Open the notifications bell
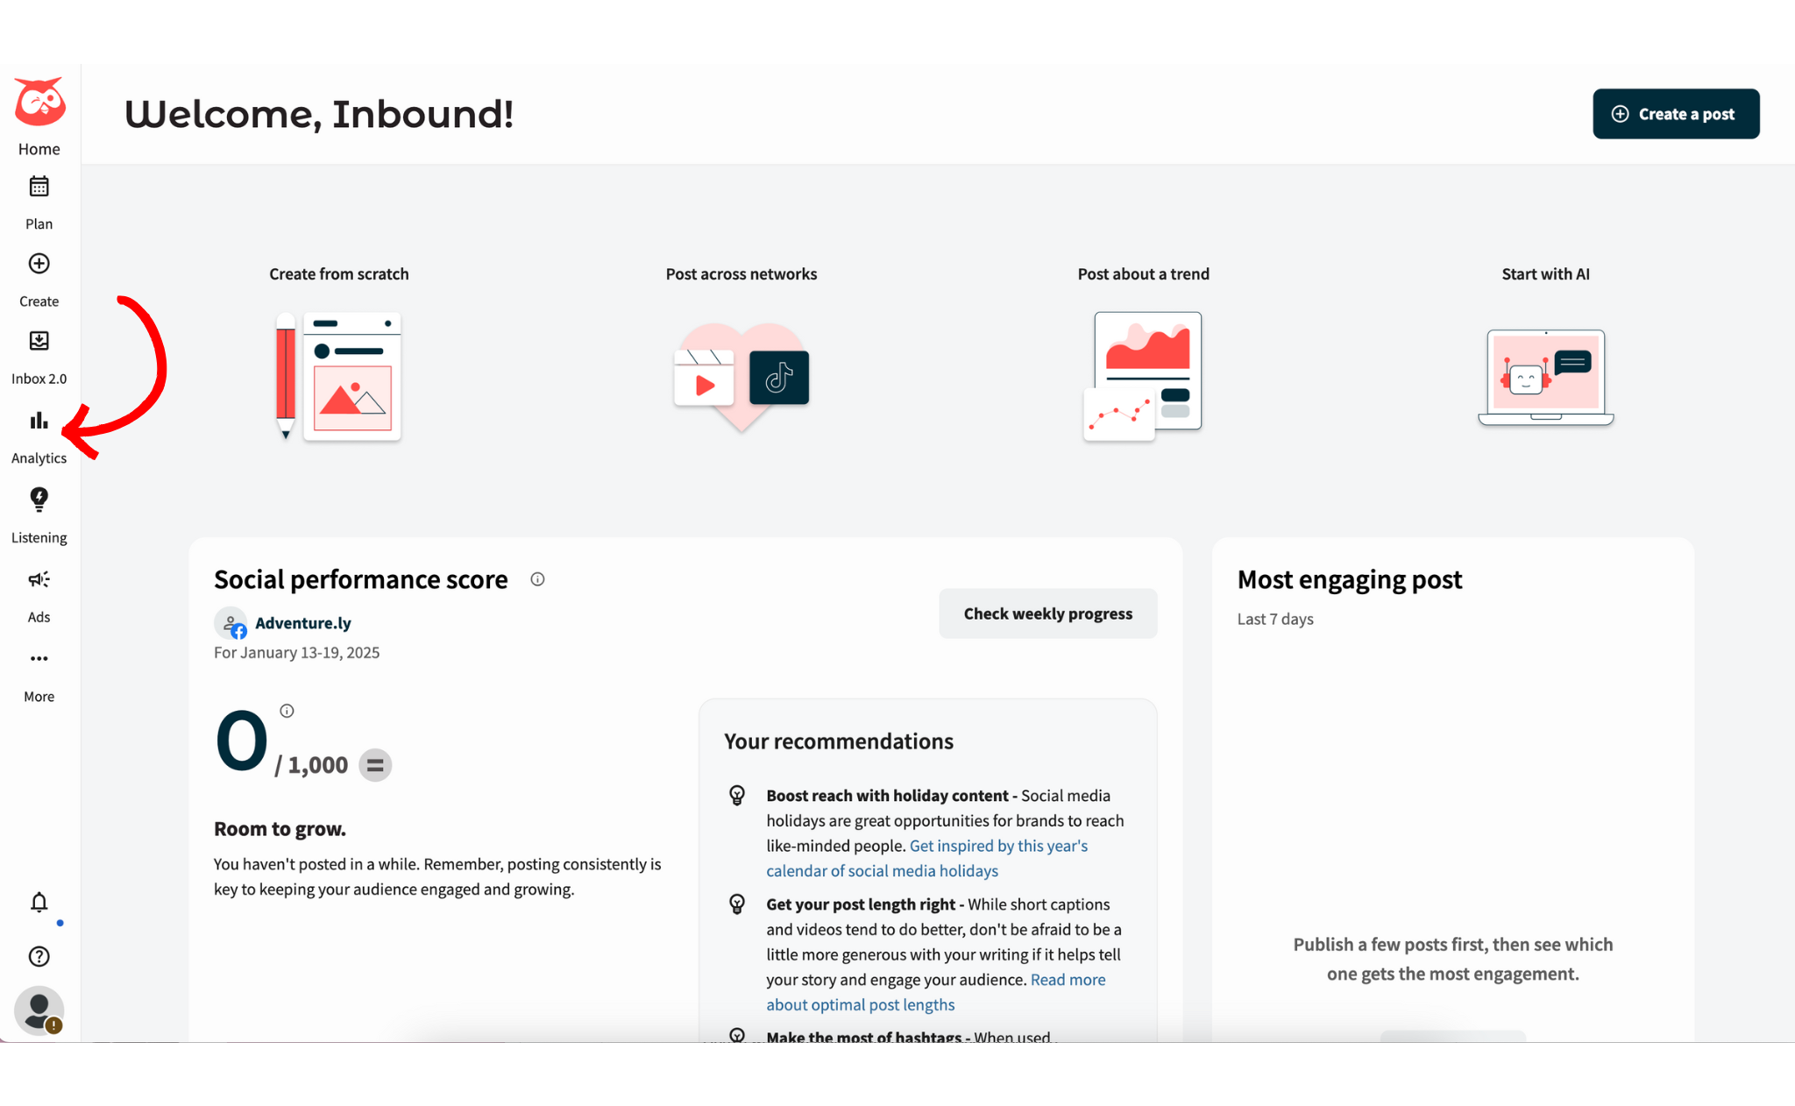This screenshot has width=1795, height=1106. [x=39, y=902]
